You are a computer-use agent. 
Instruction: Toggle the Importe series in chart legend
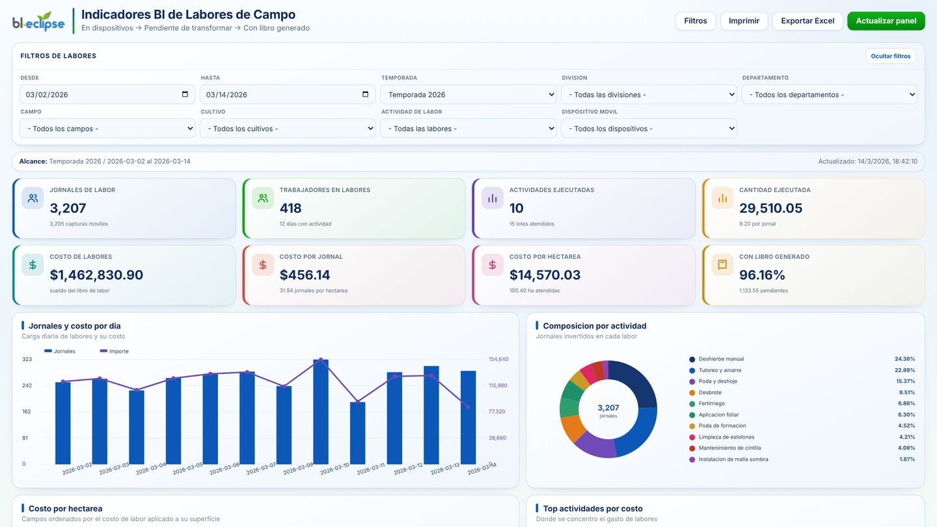115,351
